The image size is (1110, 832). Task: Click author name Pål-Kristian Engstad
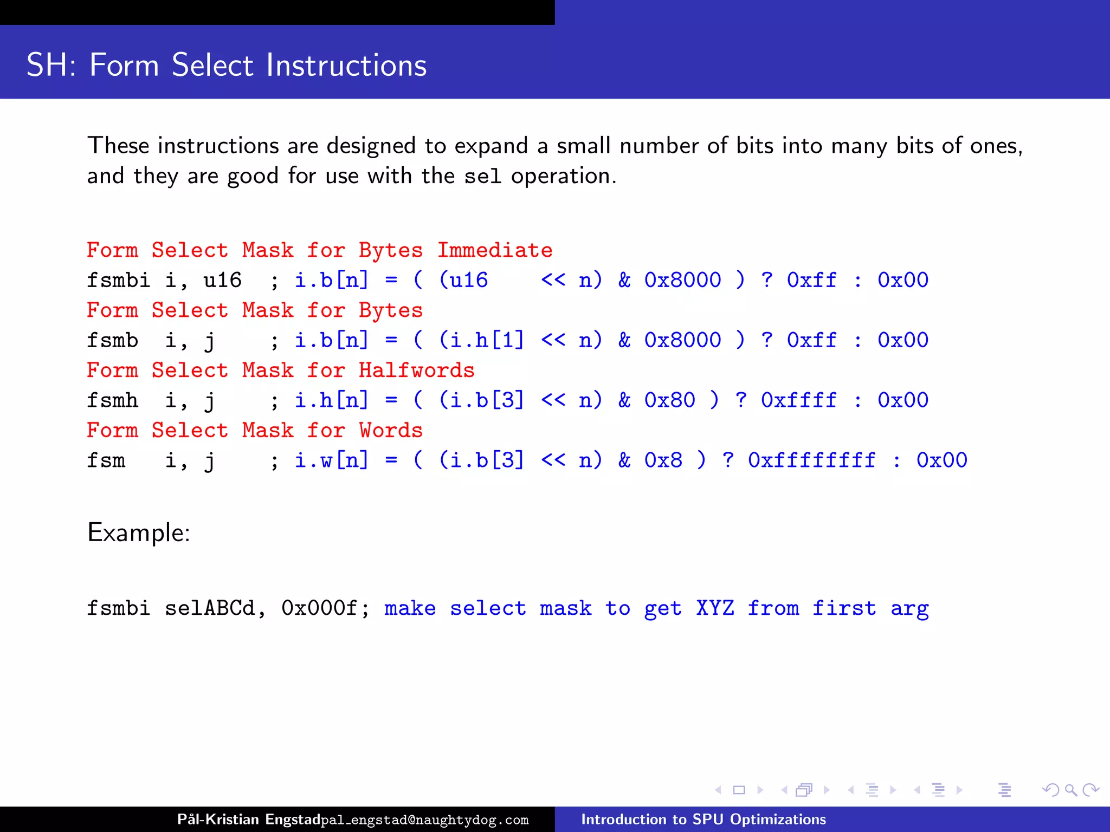pos(249,819)
